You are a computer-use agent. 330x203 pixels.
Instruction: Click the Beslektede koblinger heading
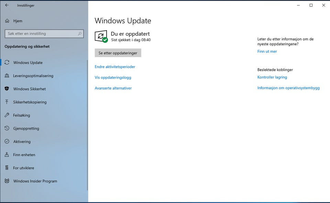pyautogui.click(x=275, y=70)
